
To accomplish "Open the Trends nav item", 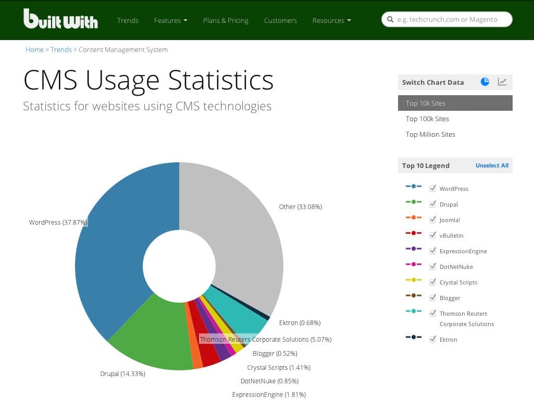I will pyautogui.click(x=128, y=20).
